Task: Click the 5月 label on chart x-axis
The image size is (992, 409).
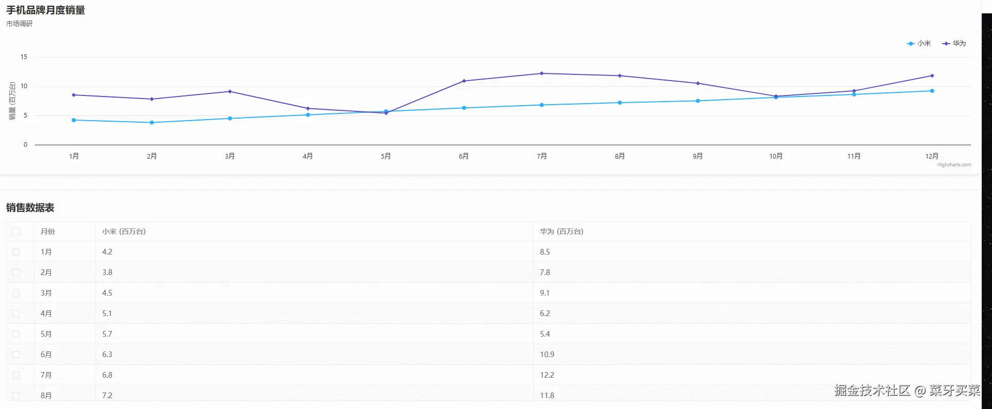Action: [386, 156]
